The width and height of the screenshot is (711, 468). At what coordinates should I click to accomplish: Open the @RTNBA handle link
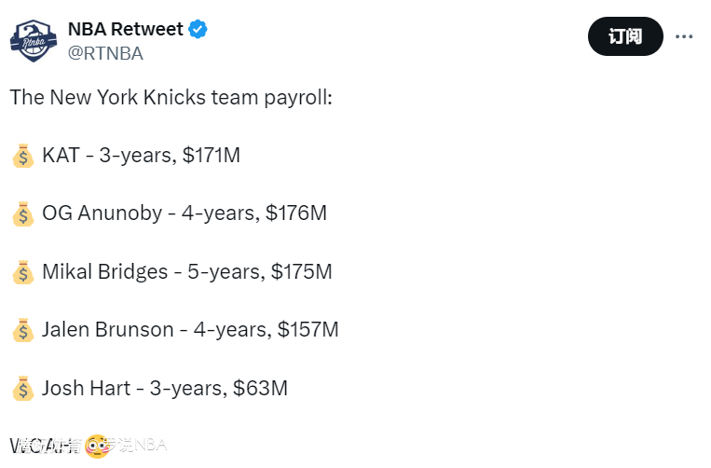click(105, 53)
